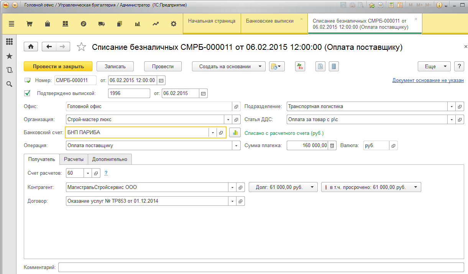Open favorites list page-with-star icon
The height and width of the screenshot is (274, 468).
381,5
